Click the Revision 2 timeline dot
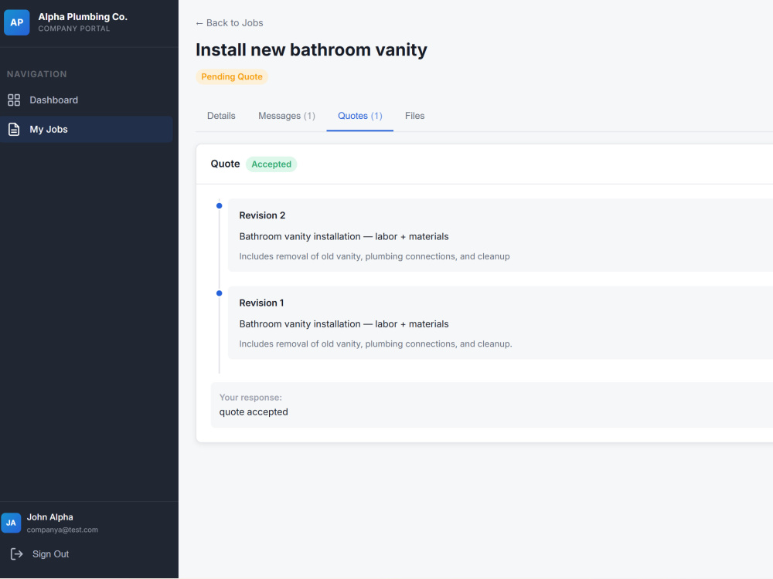Image resolution: width=773 pixels, height=579 pixels. (x=220, y=206)
